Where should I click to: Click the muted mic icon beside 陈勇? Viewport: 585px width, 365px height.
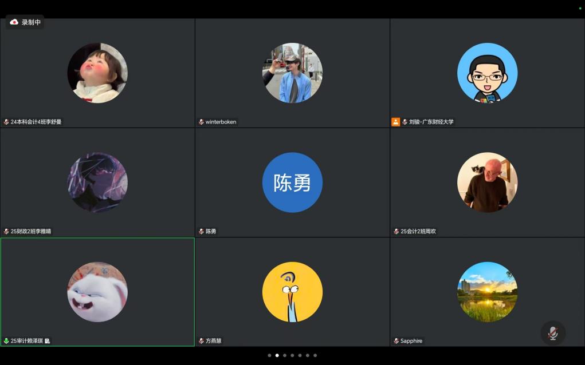tap(201, 232)
